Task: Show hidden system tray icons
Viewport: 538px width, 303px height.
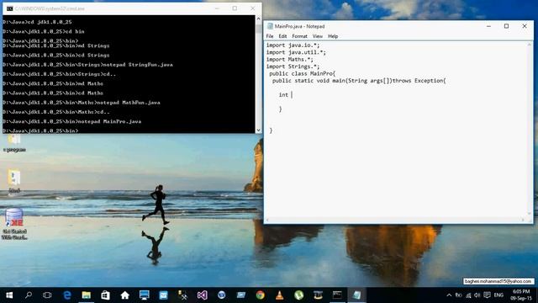Action: (x=449, y=295)
